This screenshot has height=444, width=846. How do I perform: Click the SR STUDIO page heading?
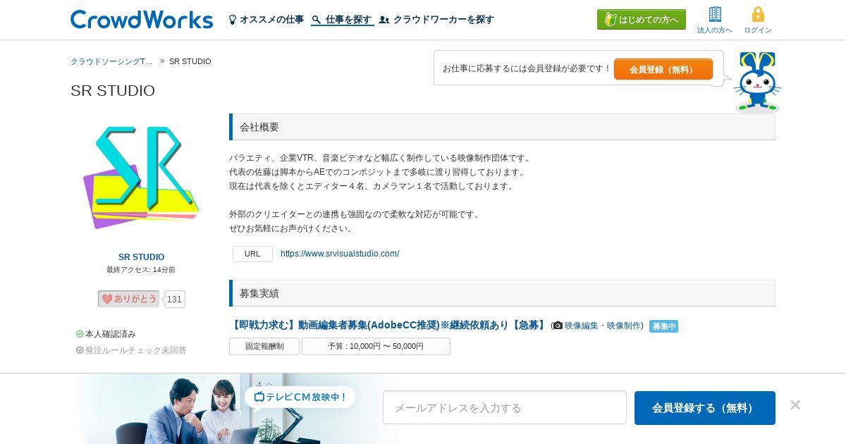click(113, 90)
